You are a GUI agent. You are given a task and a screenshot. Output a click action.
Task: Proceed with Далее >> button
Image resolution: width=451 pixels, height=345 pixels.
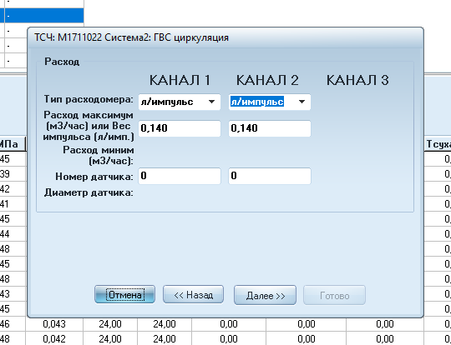click(x=265, y=295)
